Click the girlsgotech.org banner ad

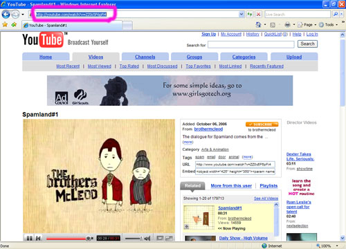[x=170, y=91]
